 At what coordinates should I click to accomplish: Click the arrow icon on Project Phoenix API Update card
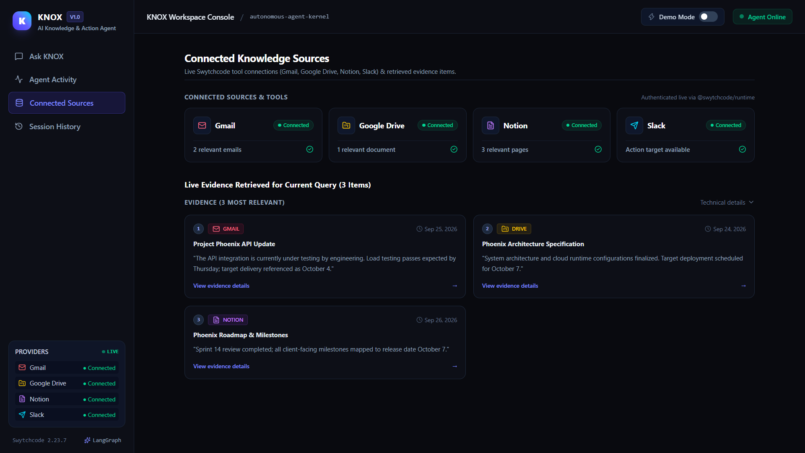click(x=455, y=286)
